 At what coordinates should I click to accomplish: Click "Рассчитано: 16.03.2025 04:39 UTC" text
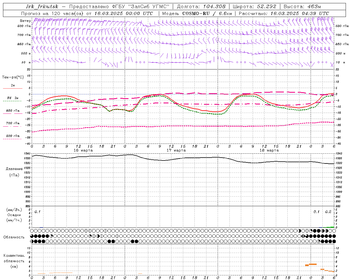tap(284, 13)
